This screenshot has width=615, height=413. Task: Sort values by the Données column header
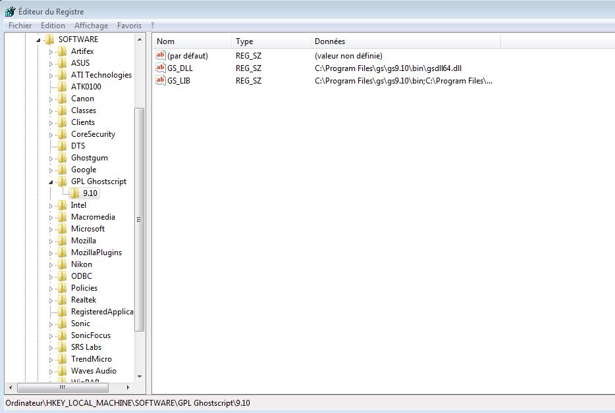pos(406,41)
